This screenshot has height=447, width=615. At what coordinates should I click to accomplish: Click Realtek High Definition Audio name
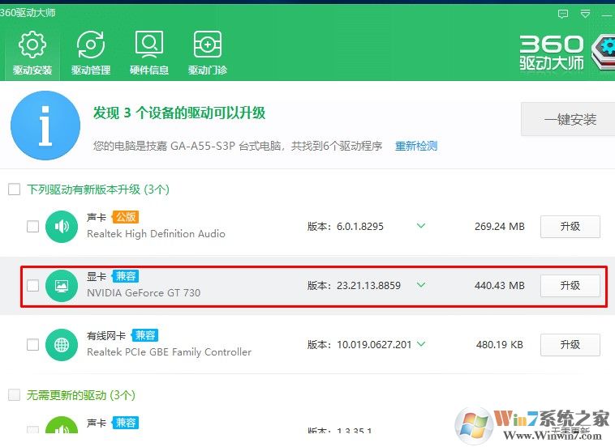(156, 234)
